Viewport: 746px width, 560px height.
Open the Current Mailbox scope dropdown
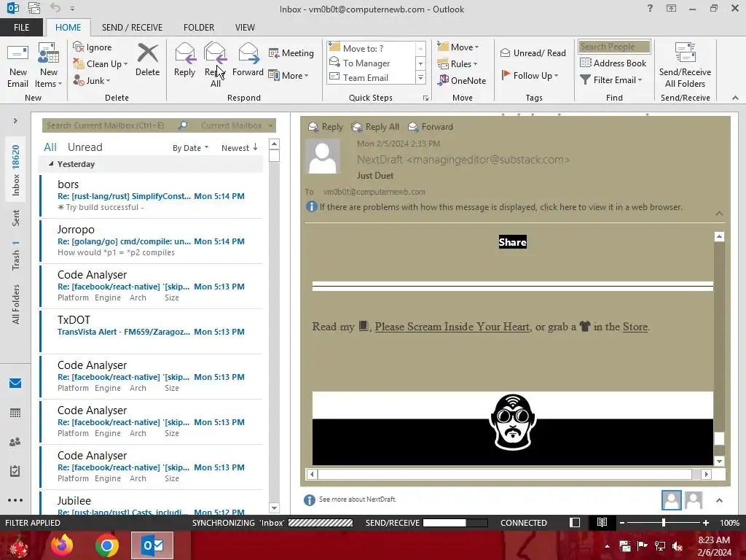pyautogui.click(x=237, y=125)
